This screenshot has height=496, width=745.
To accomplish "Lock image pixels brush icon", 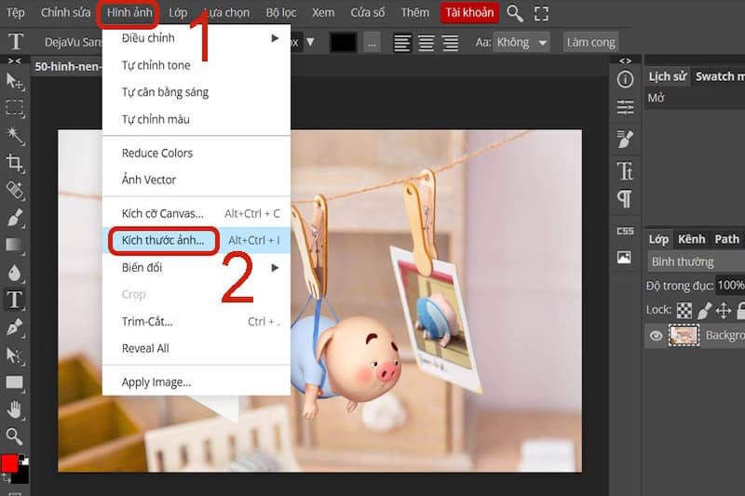I will tap(704, 311).
